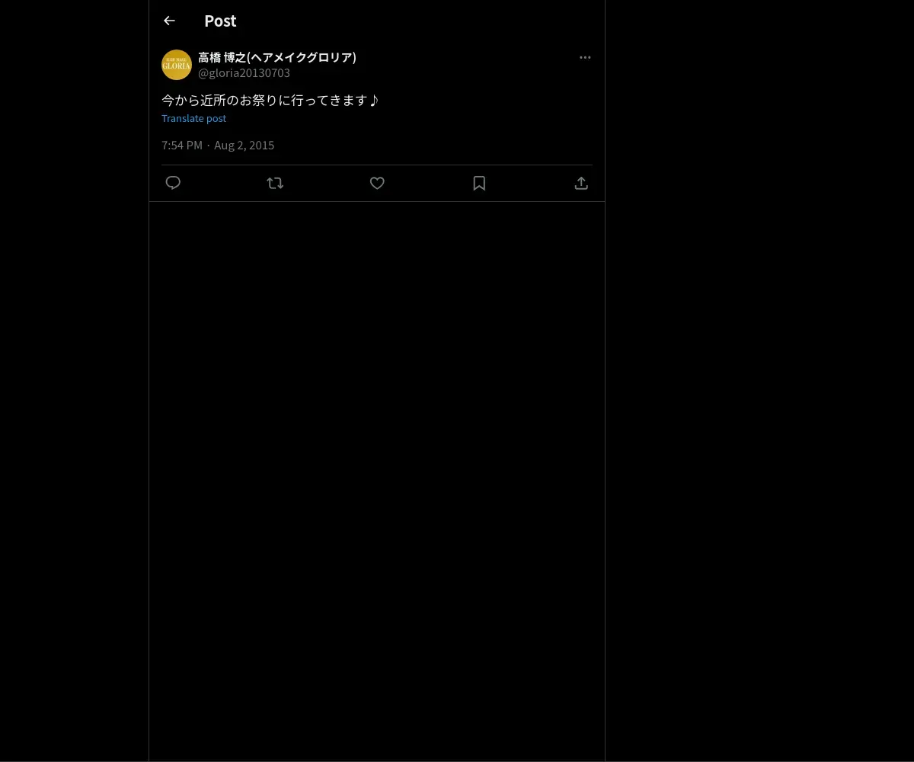The height and width of the screenshot is (762, 914).
Task: Reply to the post via speech bubble
Action: point(173,183)
